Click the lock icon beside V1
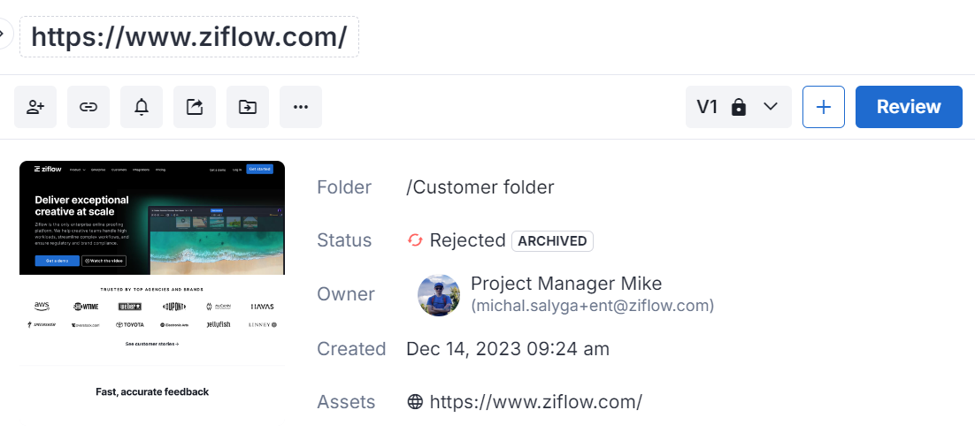The image size is (975, 448). pos(739,107)
